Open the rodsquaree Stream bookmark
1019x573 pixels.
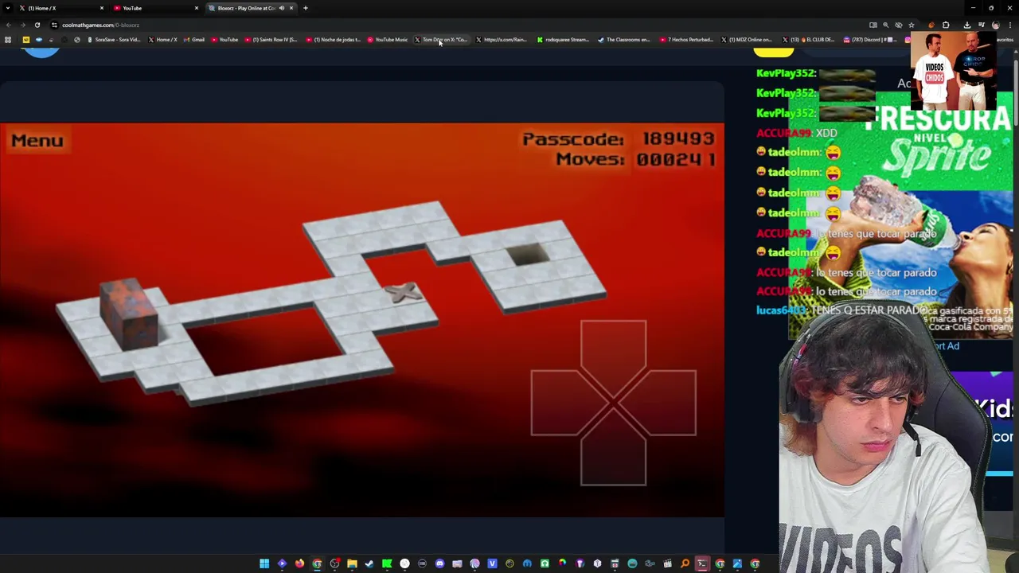(x=563, y=40)
